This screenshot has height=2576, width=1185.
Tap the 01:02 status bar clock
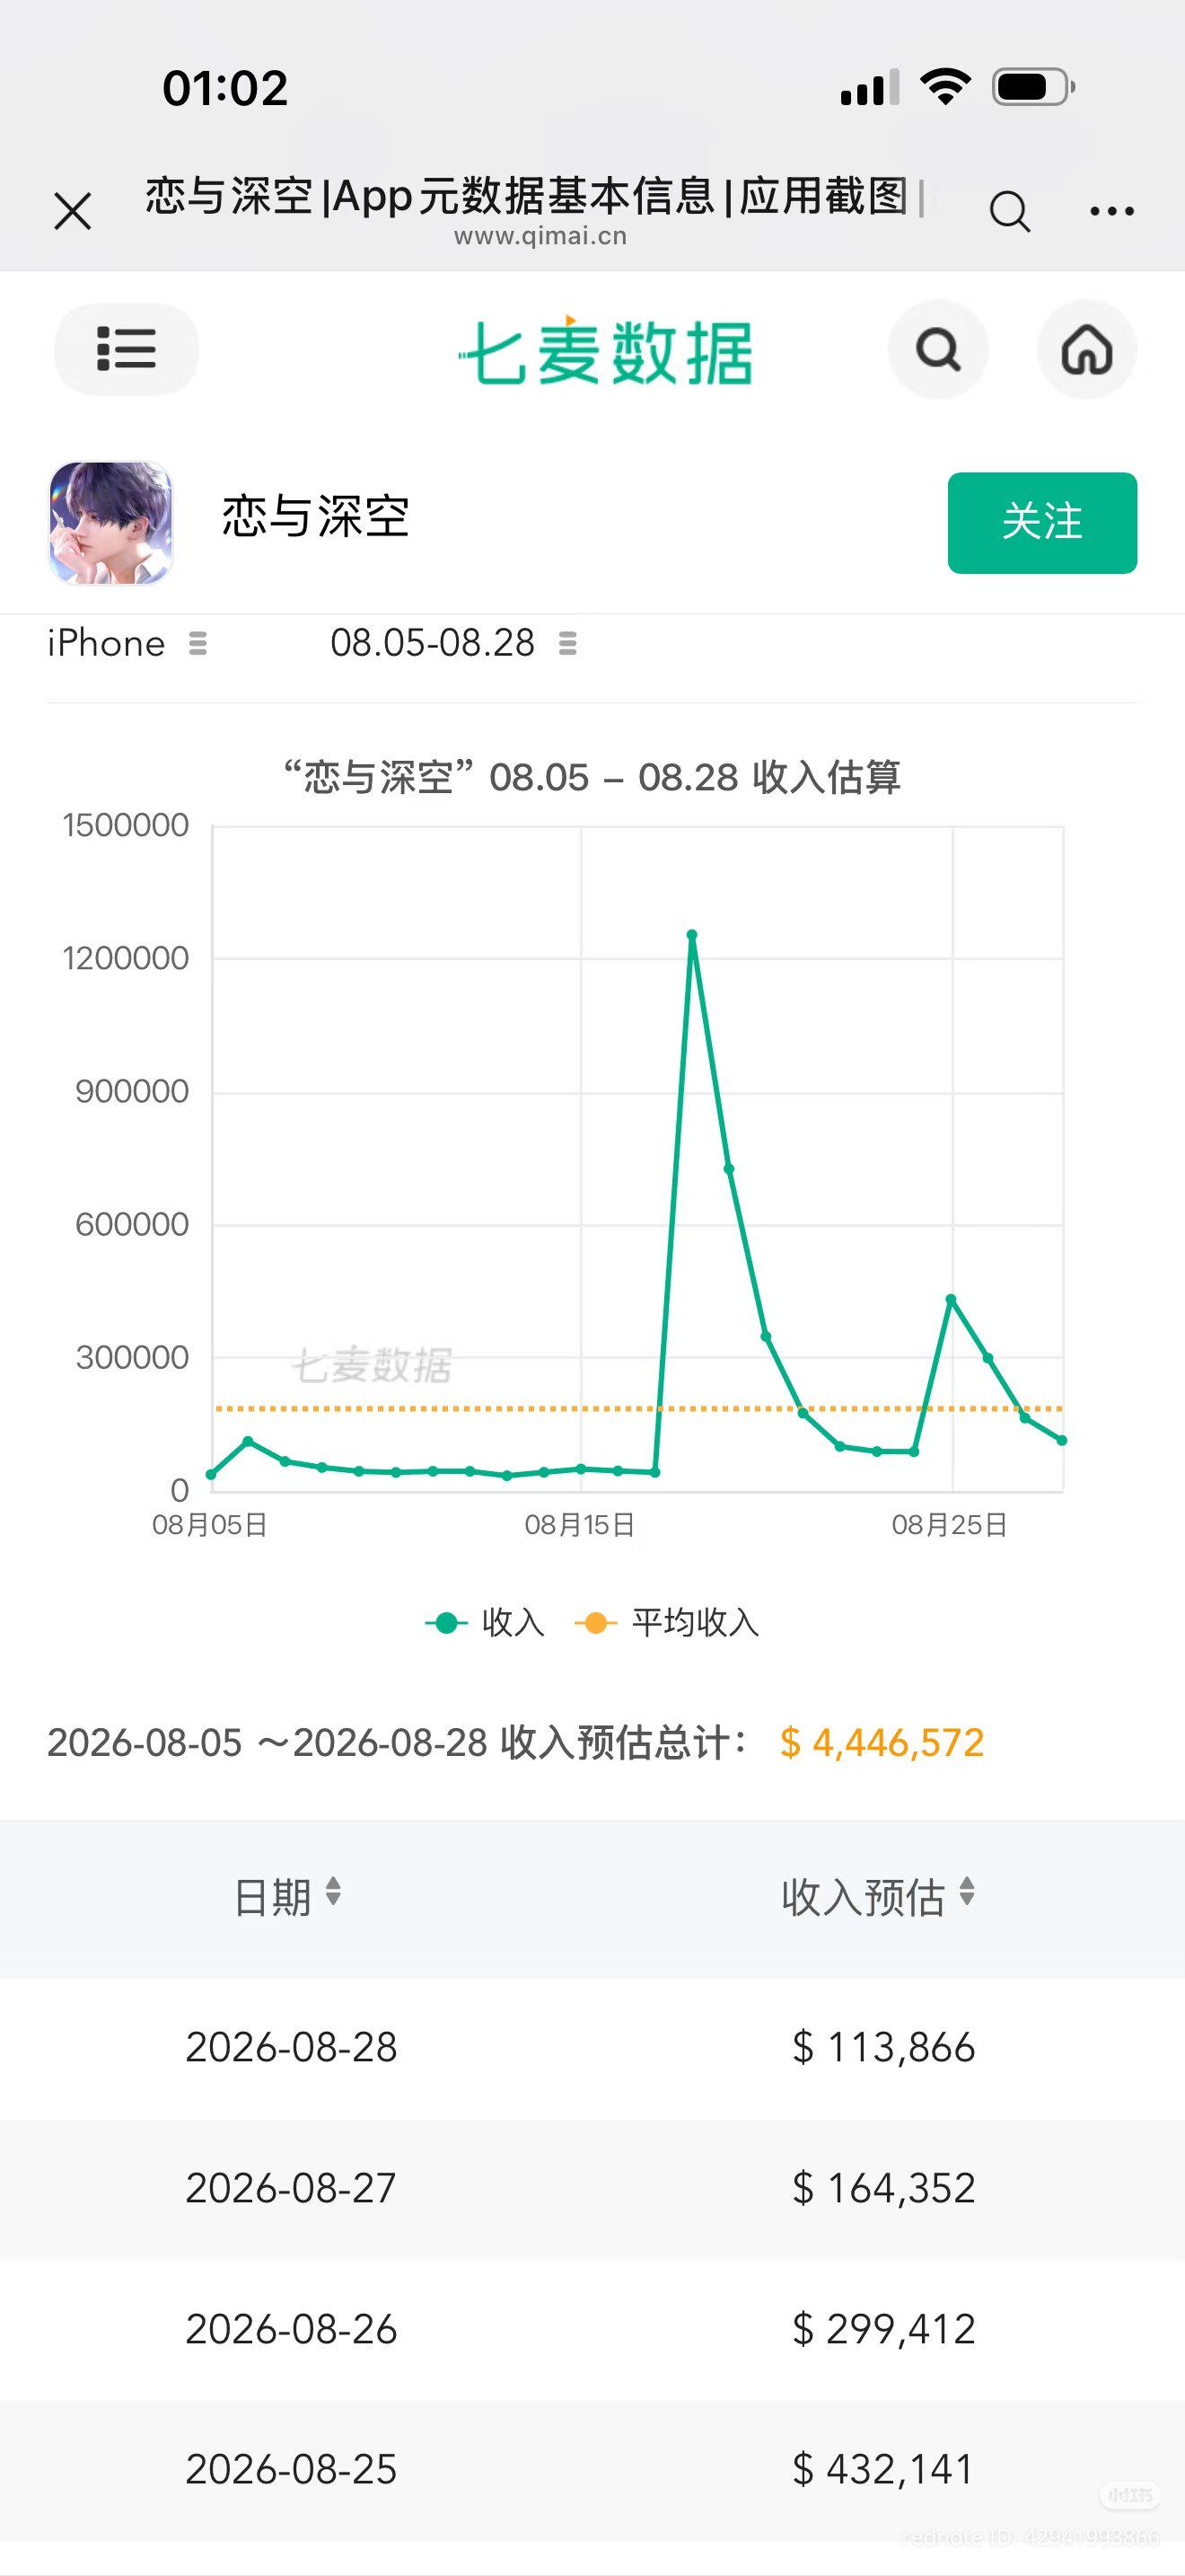click(x=224, y=88)
